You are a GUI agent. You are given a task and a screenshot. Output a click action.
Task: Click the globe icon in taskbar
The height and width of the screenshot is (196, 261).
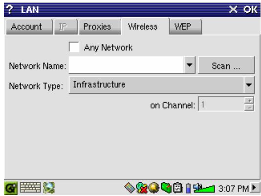coord(49,188)
